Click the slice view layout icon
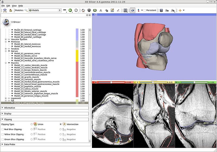This screenshot has width=217, height=152. click(x=126, y=10)
